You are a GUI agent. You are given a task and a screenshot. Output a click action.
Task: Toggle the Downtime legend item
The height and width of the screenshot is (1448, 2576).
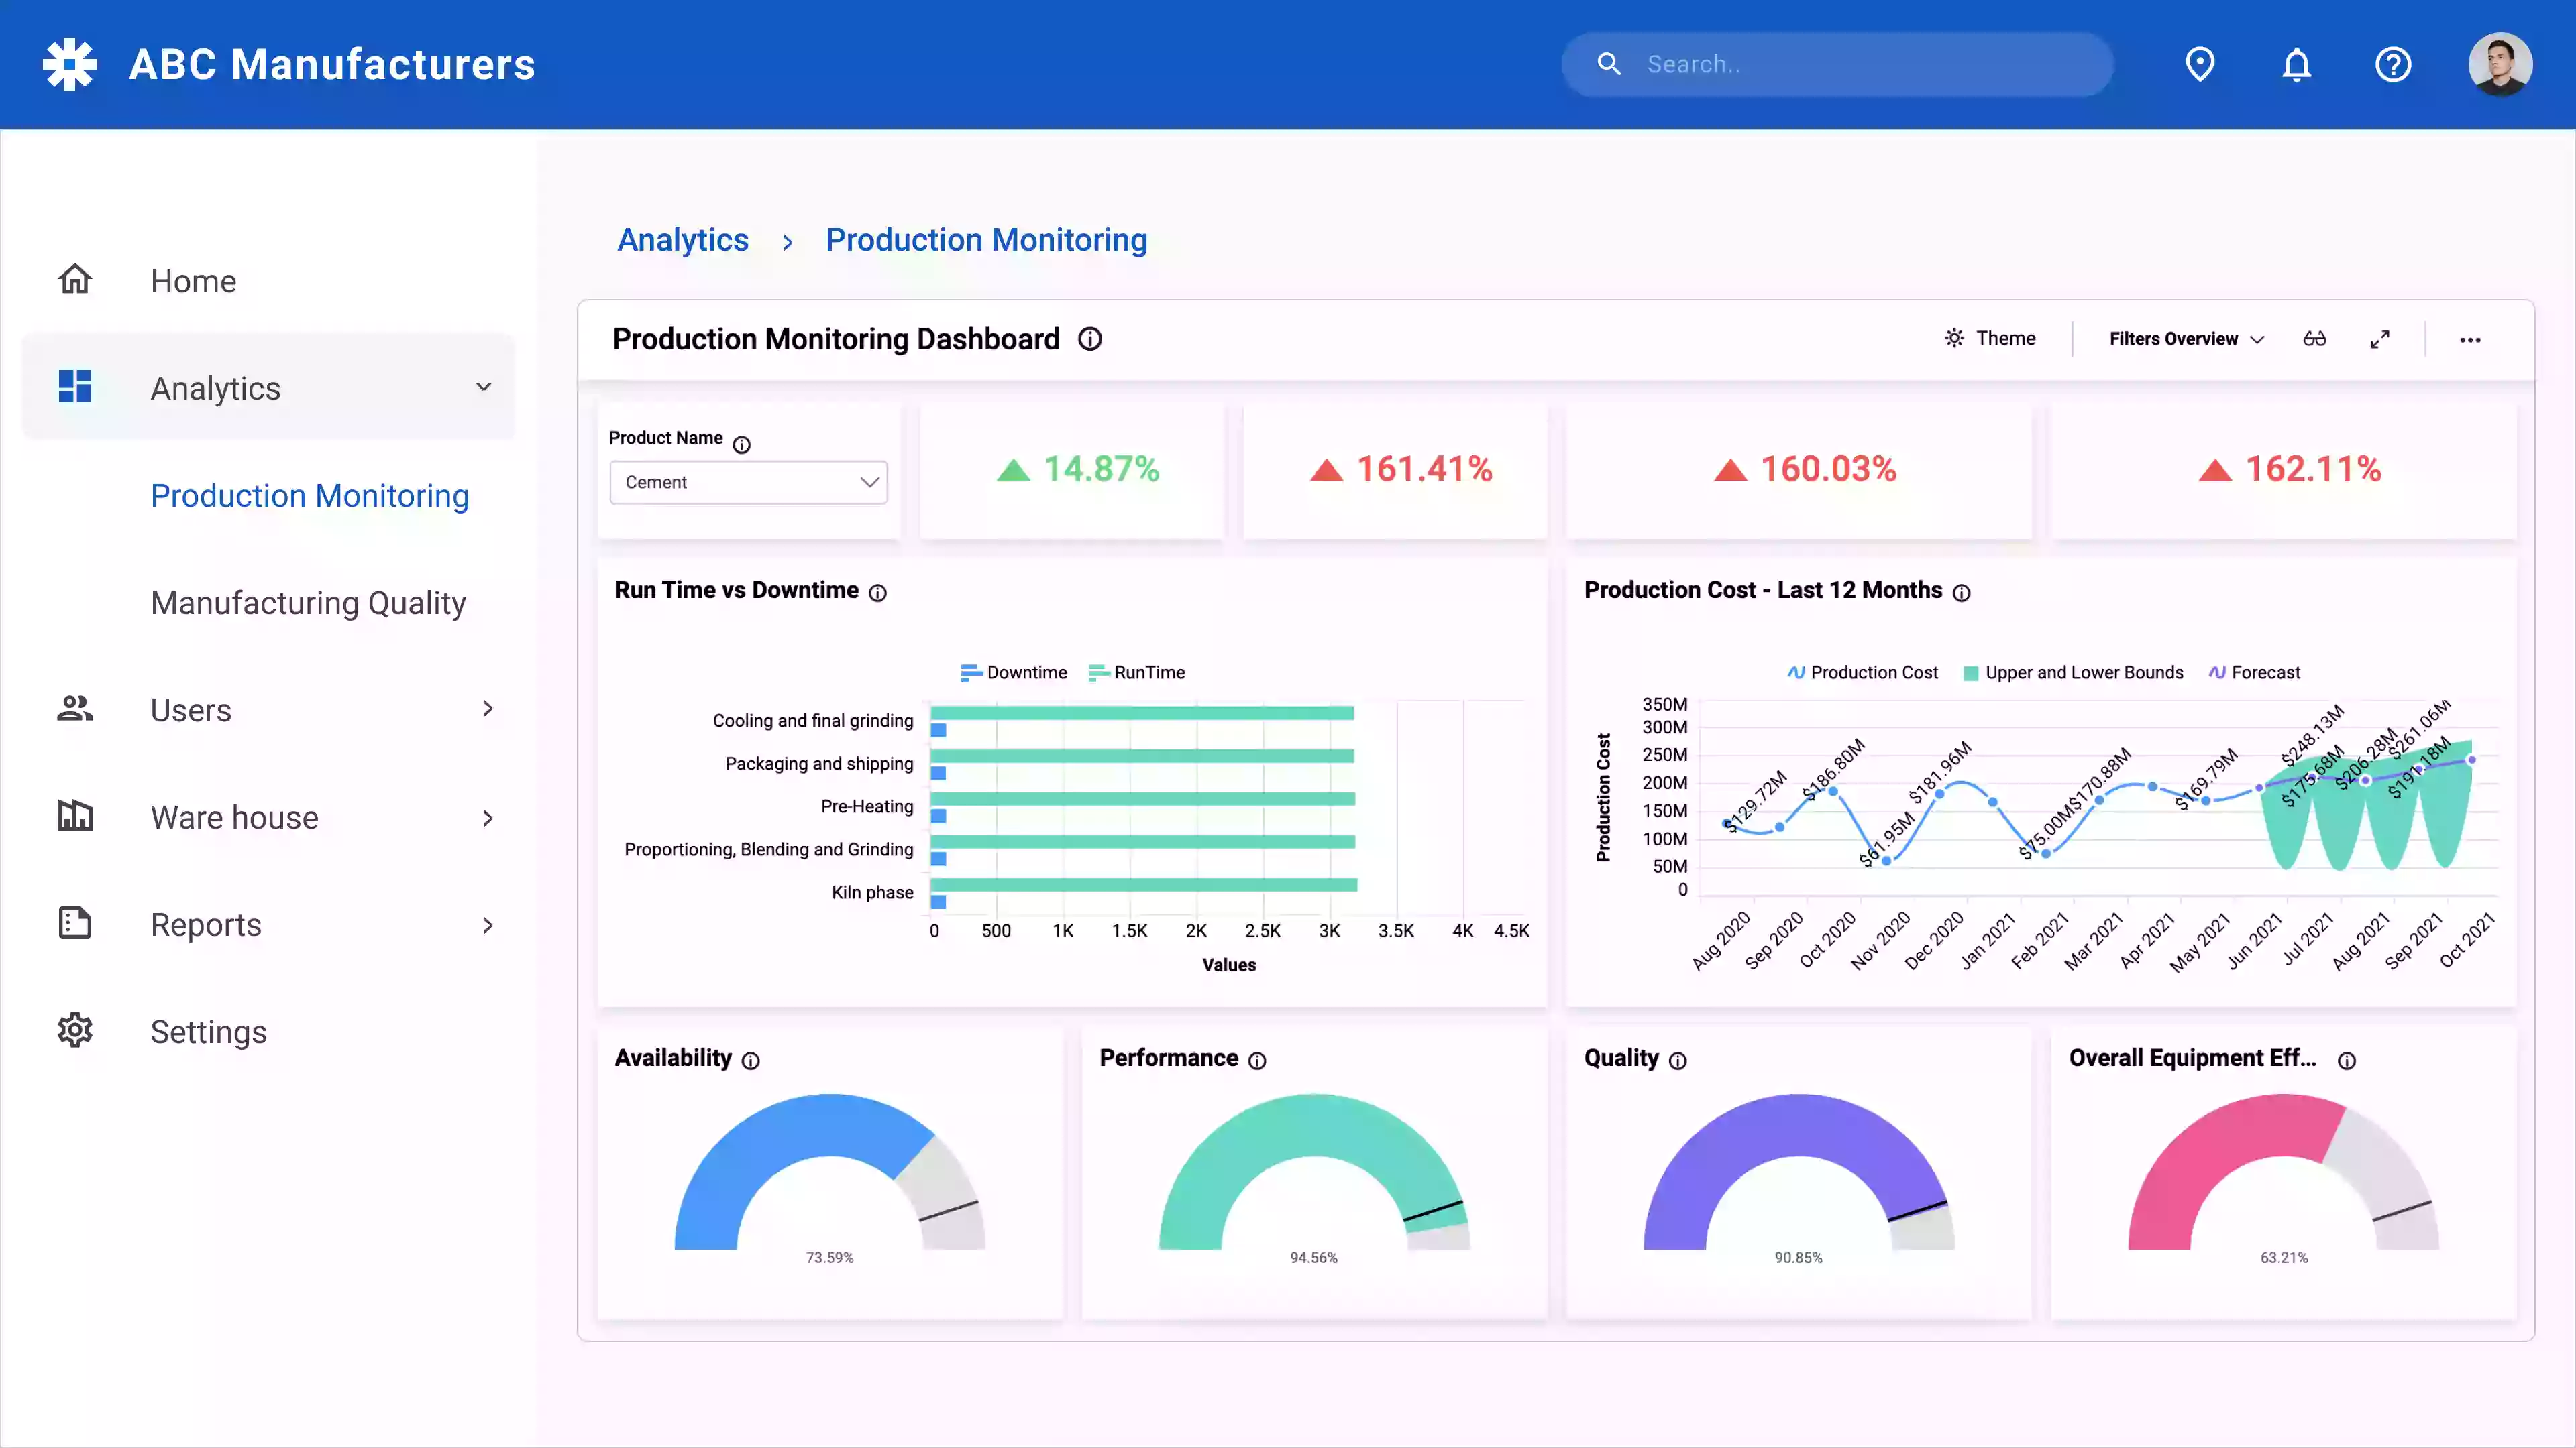coord(1013,672)
